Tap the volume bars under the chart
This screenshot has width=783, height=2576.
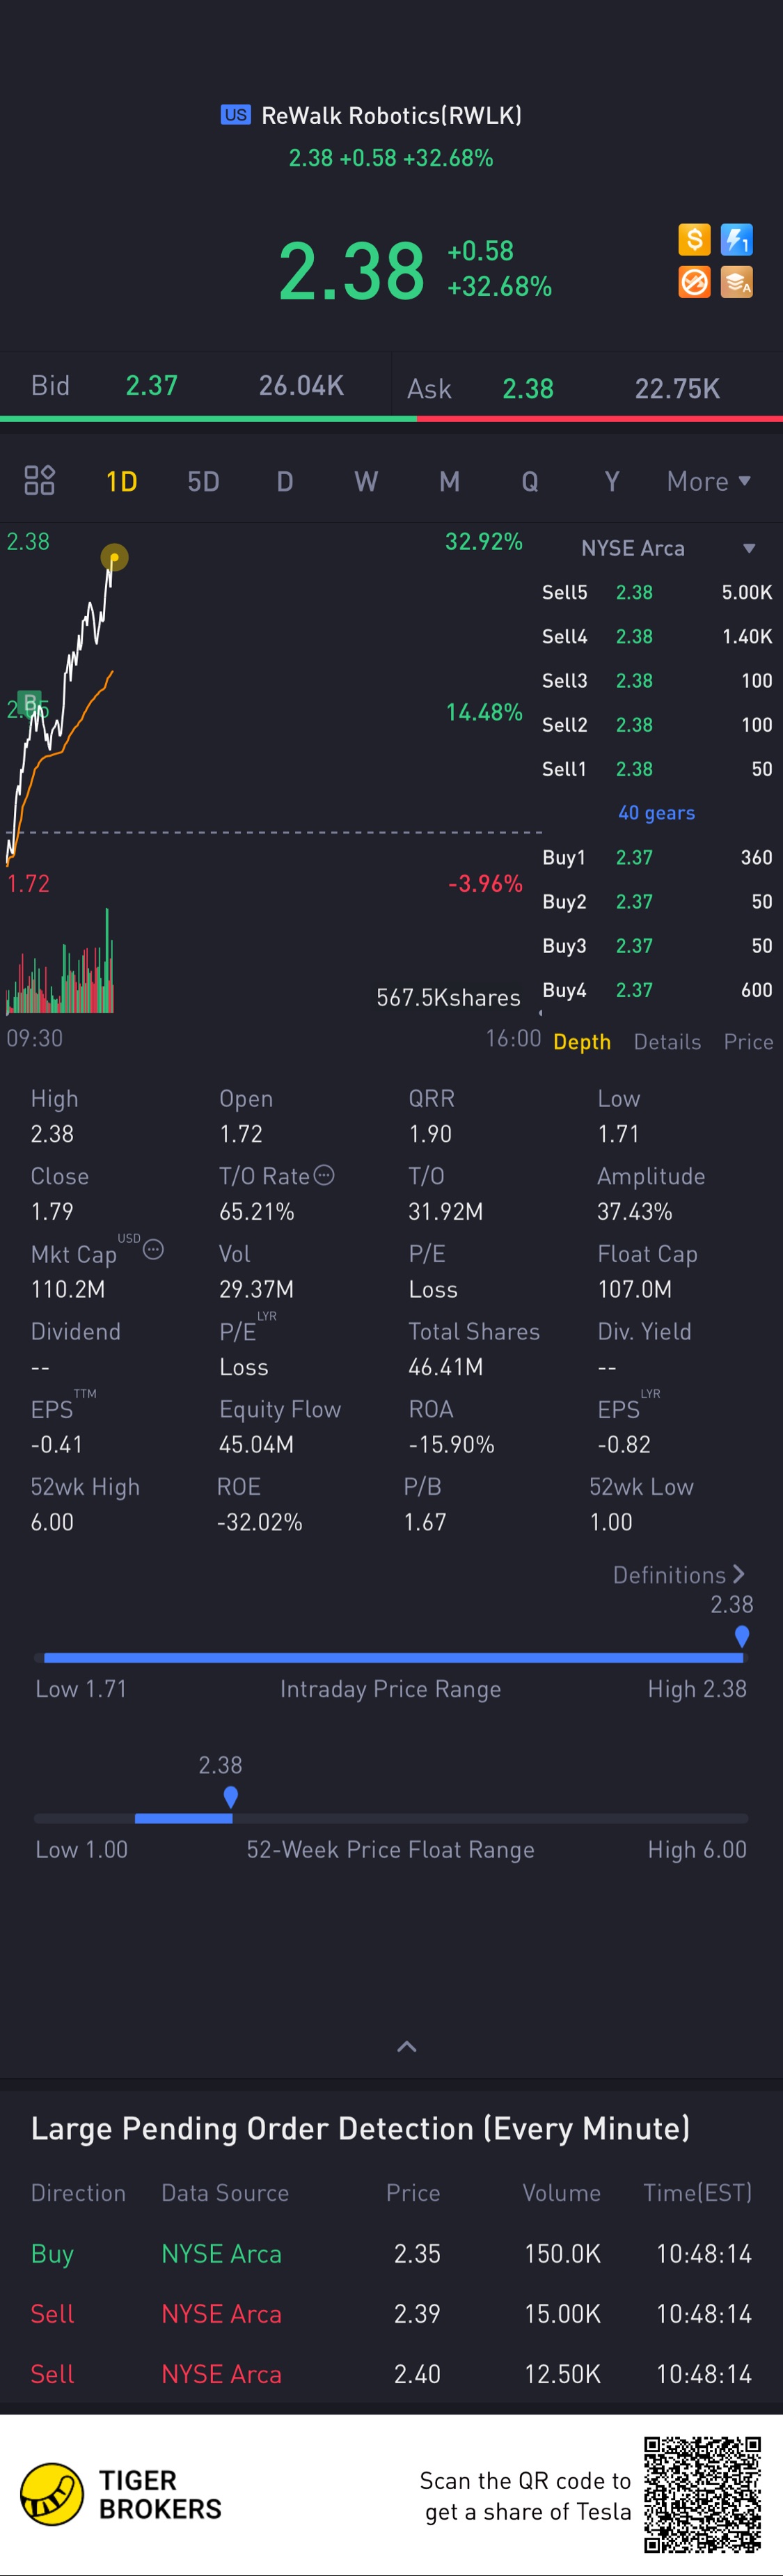(60, 962)
